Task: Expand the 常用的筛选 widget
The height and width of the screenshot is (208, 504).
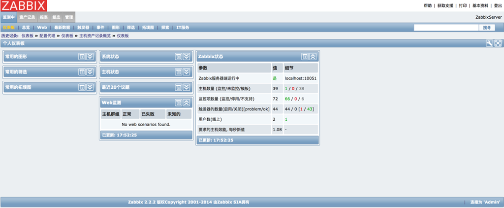Action: click(x=90, y=72)
